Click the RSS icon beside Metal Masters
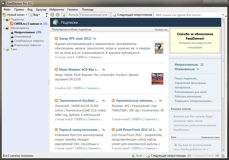Screen dimensions: 229x160 (x=56, y=70)
